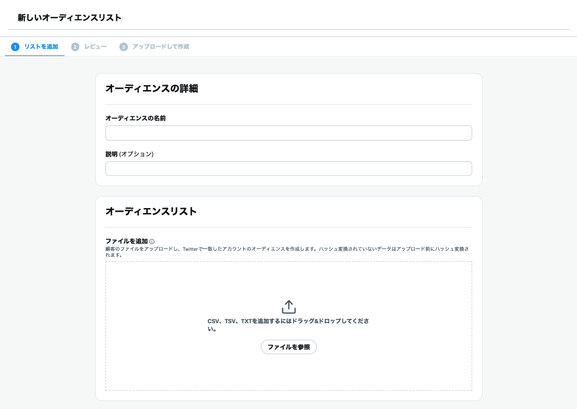This screenshot has height=409, width=577.
Task: Click the オーディエンスの名前 field label
Action: 135,118
